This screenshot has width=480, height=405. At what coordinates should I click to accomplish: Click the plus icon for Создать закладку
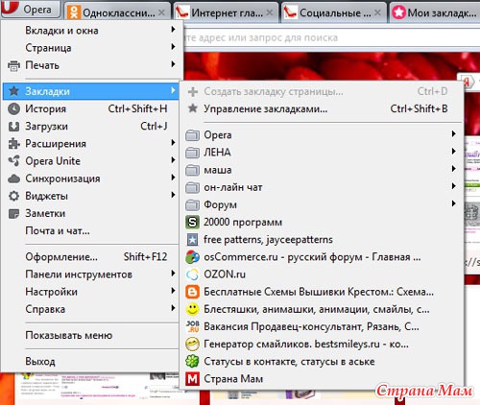(x=193, y=92)
